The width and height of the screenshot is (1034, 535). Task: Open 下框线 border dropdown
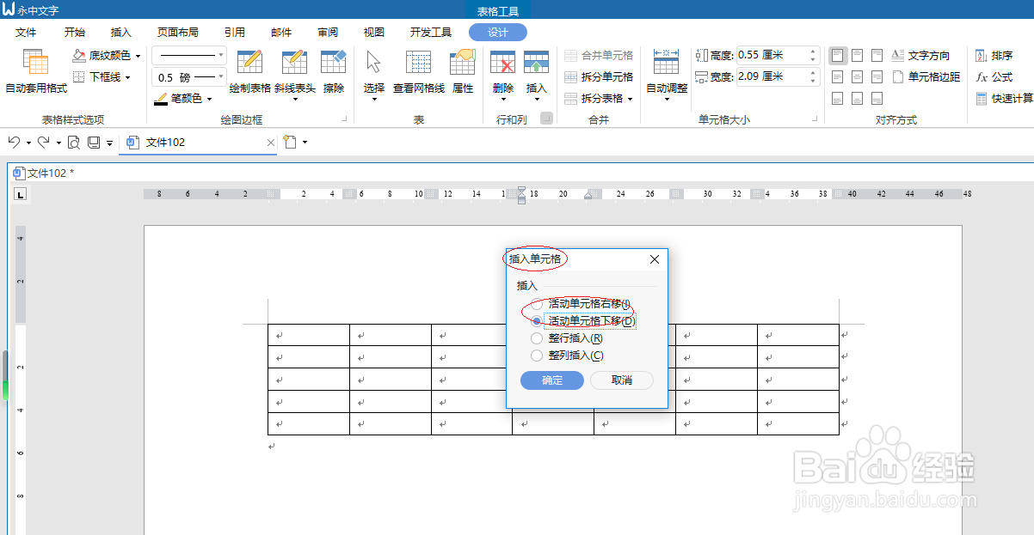(127, 76)
